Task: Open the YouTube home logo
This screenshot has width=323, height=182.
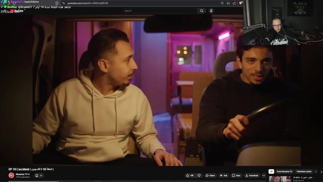Action: (x=17, y=11)
